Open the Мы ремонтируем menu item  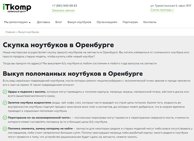pyautogui.click(x=16, y=22)
